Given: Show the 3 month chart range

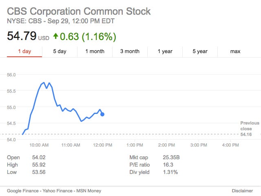Looking at the screenshot, I should [x=130, y=51].
